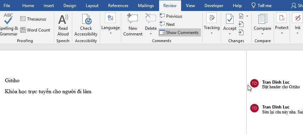Viewport: 303px width, 134px height.
Task: Start Read Aloud speech
Action: coord(63,24)
